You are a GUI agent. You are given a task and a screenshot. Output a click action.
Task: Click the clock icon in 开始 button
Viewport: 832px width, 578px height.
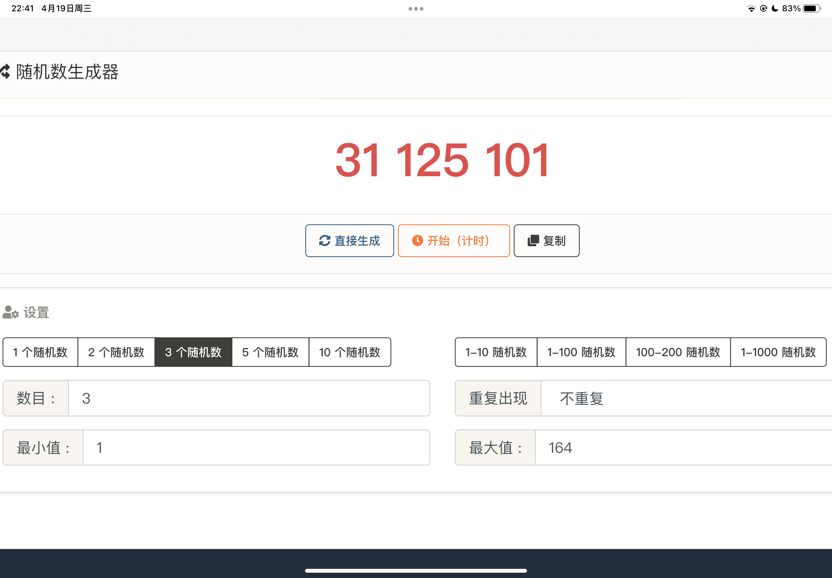point(417,240)
